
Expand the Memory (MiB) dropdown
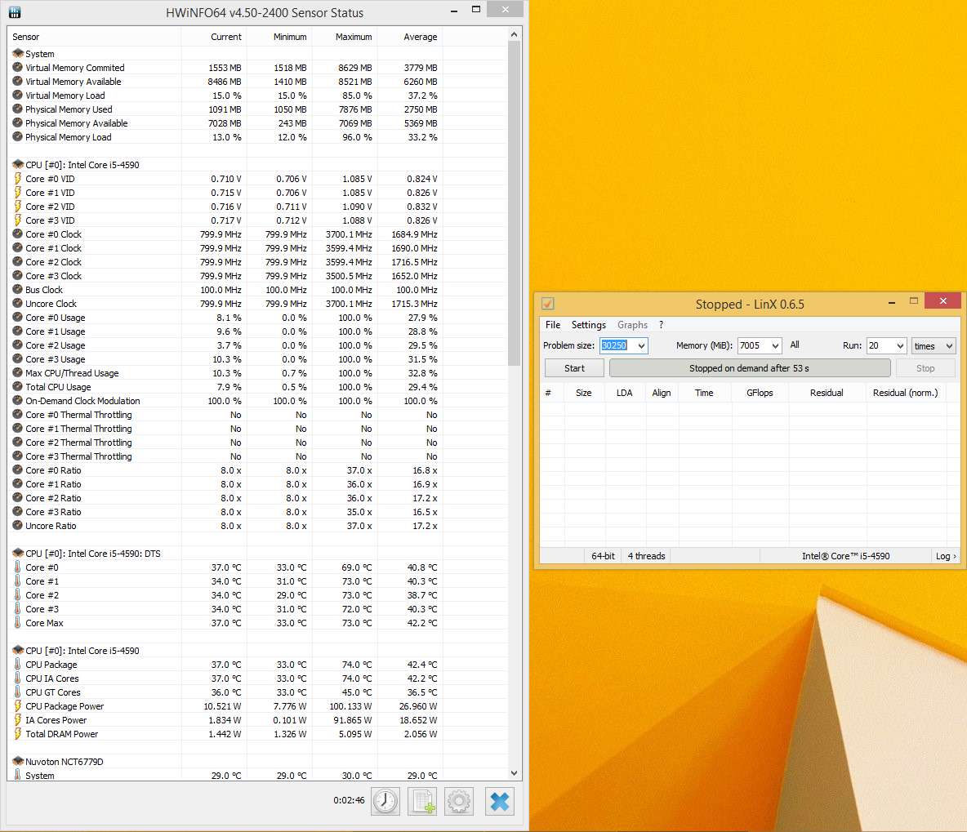coord(774,346)
